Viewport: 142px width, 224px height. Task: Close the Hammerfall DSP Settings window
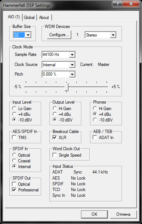pyautogui.click(x=131, y=4)
